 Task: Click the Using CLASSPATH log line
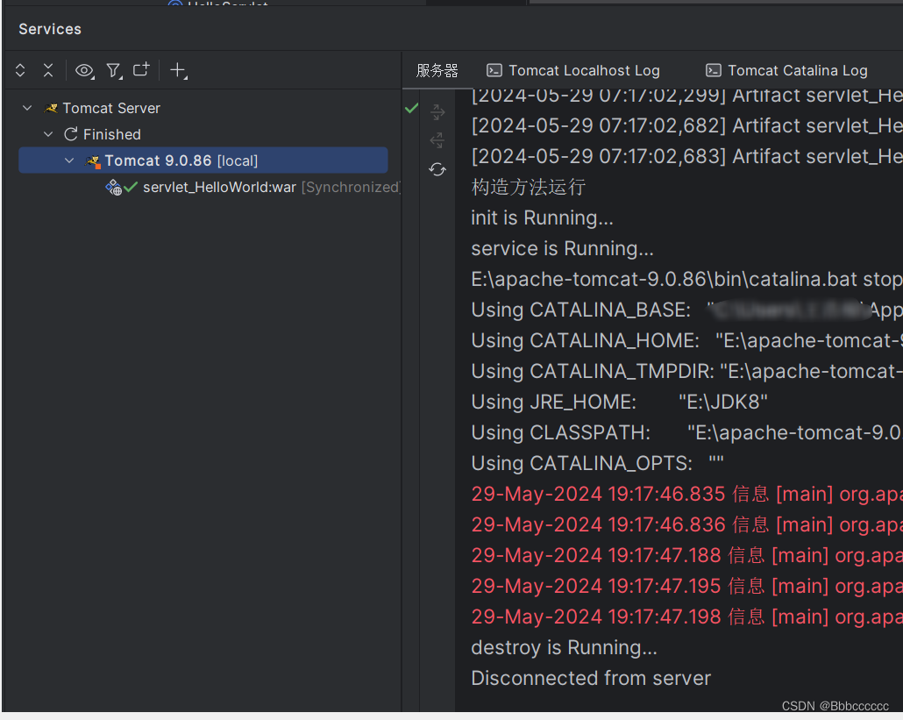pos(686,432)
